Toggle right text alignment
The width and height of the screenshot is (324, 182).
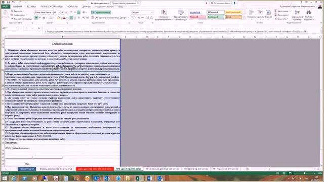click(79, 18)
